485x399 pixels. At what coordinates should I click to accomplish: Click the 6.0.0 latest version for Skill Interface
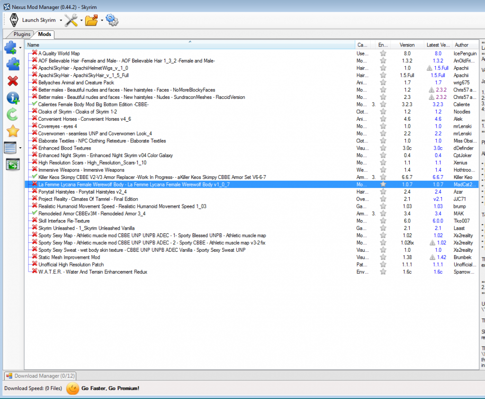click(x=438, y=221)
